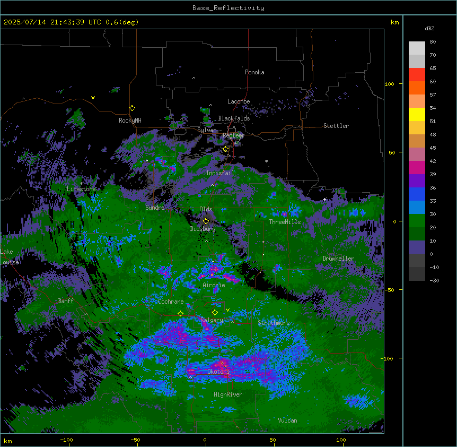This screenshot has width=457, height=447.
Task: Click the dBZ legend heading
Action: coord(429,29)
